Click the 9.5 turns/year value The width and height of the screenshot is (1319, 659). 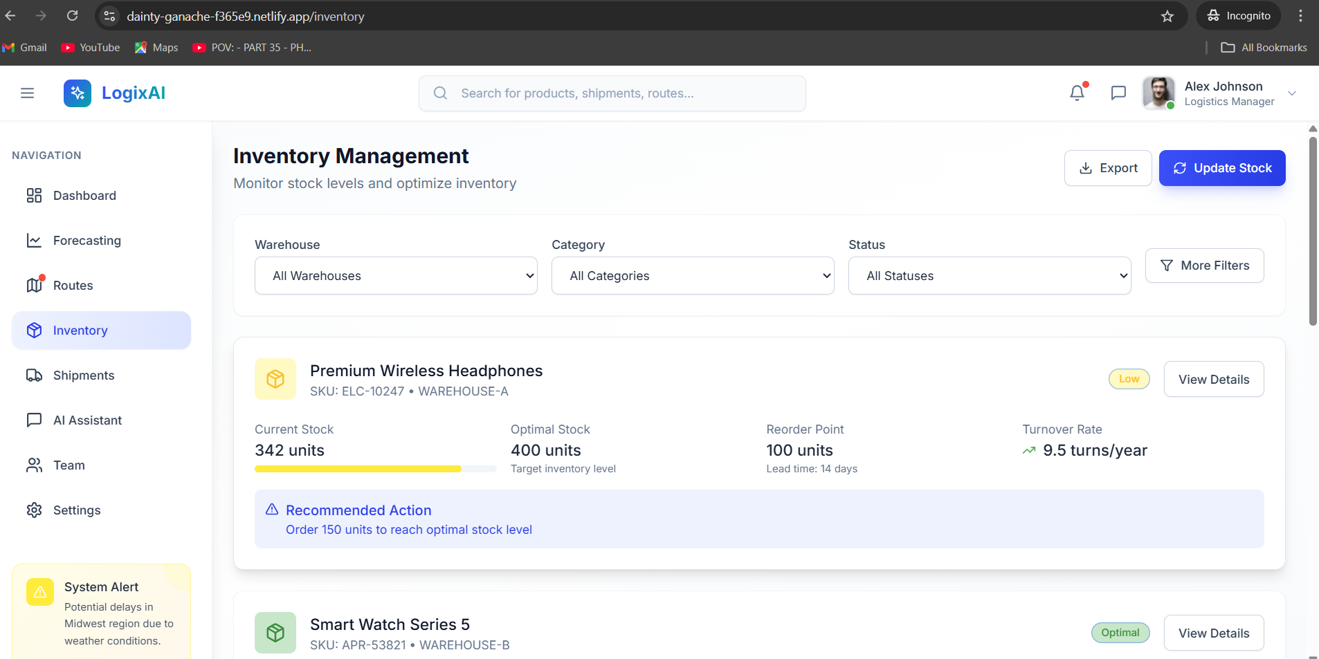tap(1095, 450)
